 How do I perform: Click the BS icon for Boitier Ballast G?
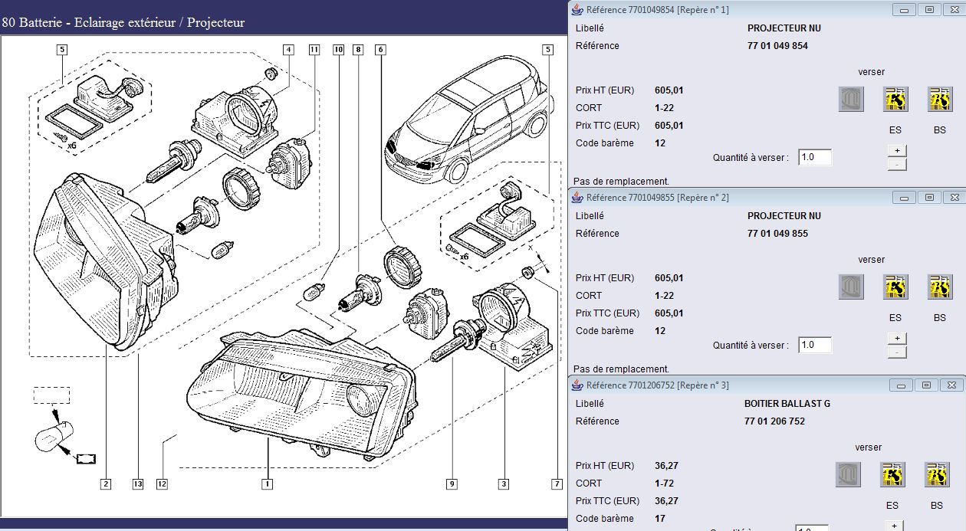pos(937,475)
